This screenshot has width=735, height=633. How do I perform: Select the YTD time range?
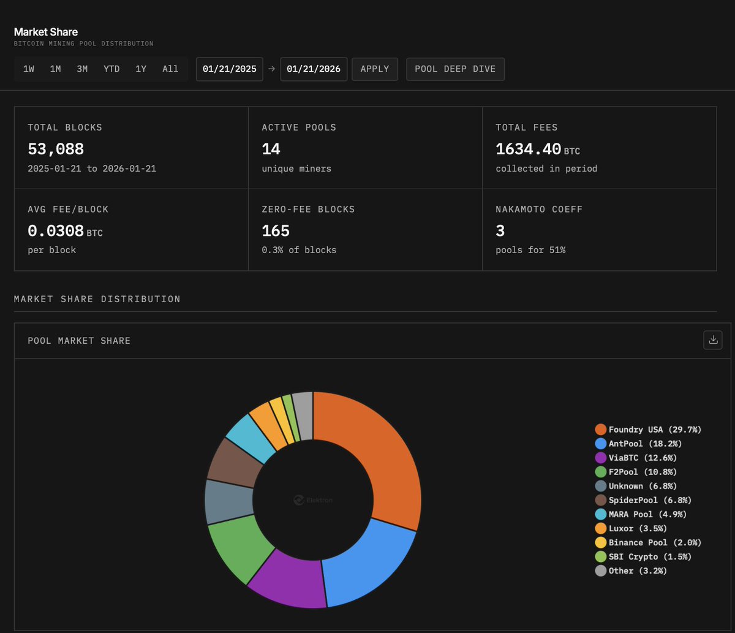tap(111, 69)
